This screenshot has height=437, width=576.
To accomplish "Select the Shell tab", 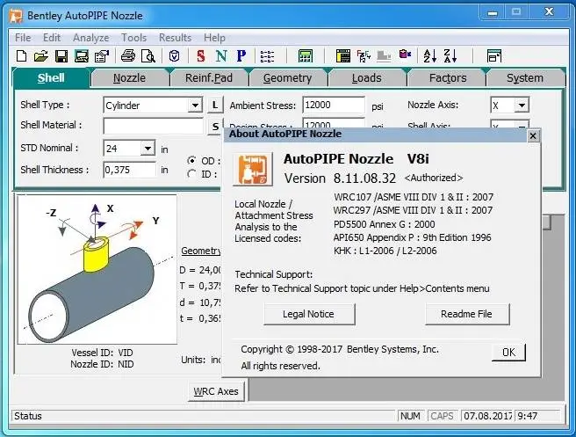I will (51, 78).
